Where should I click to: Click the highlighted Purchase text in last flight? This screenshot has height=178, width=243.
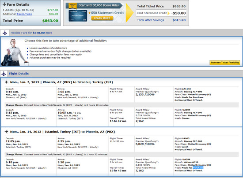[x=198, y=168]
